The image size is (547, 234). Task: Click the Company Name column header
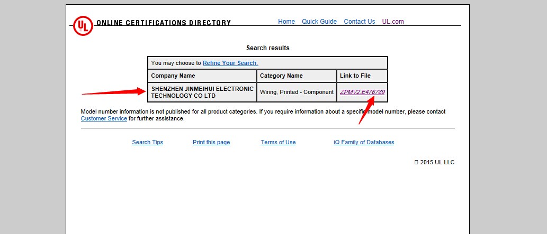[x=173, y=76]
